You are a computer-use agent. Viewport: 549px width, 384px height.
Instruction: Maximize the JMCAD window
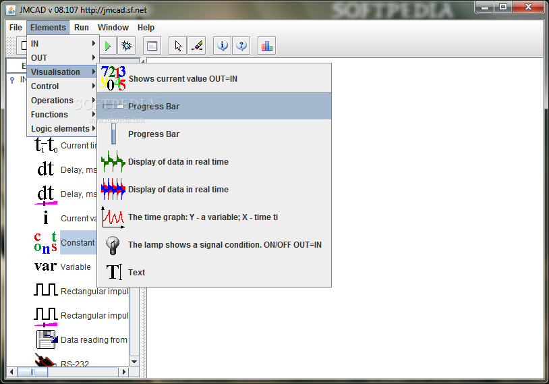pos(503,7)
